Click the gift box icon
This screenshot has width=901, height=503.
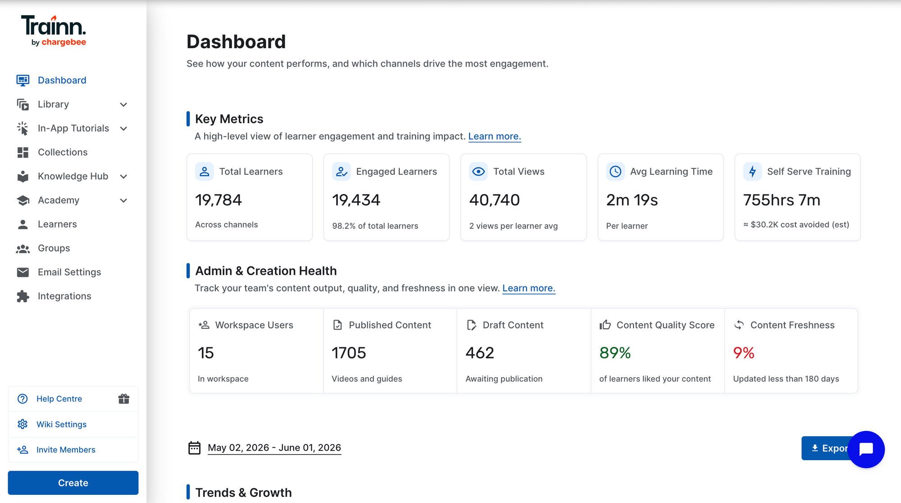[124, 399]
